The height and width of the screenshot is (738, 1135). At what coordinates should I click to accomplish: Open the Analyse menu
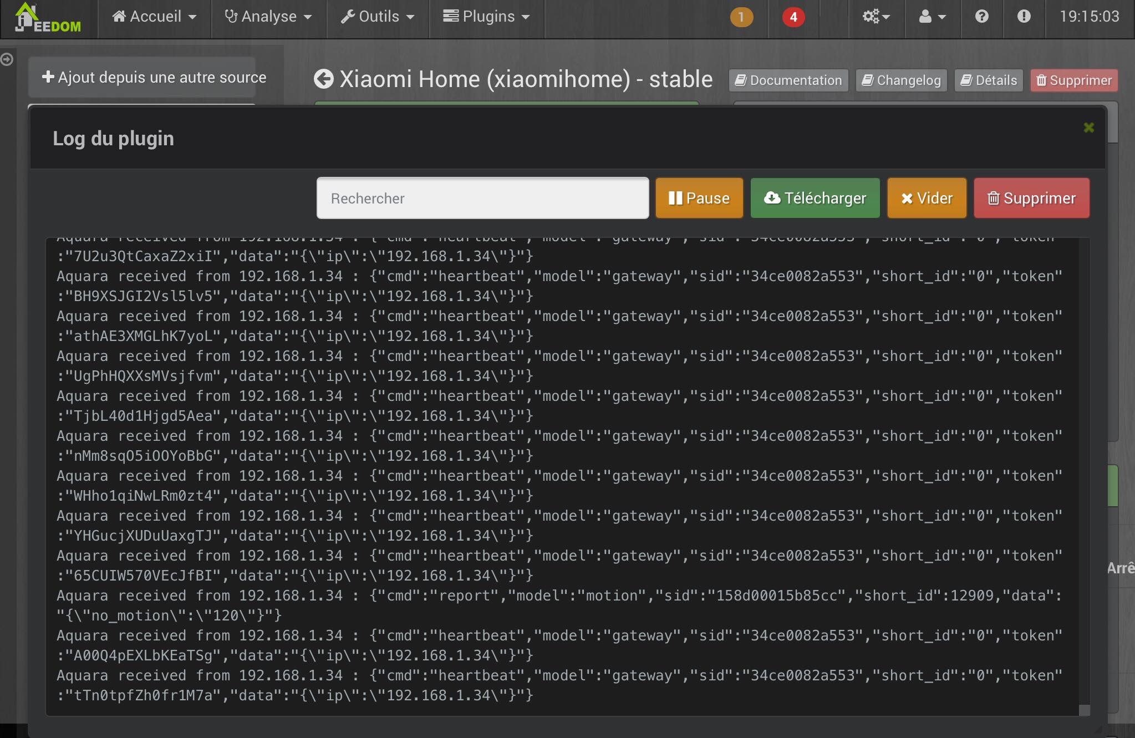pos(268,17)
